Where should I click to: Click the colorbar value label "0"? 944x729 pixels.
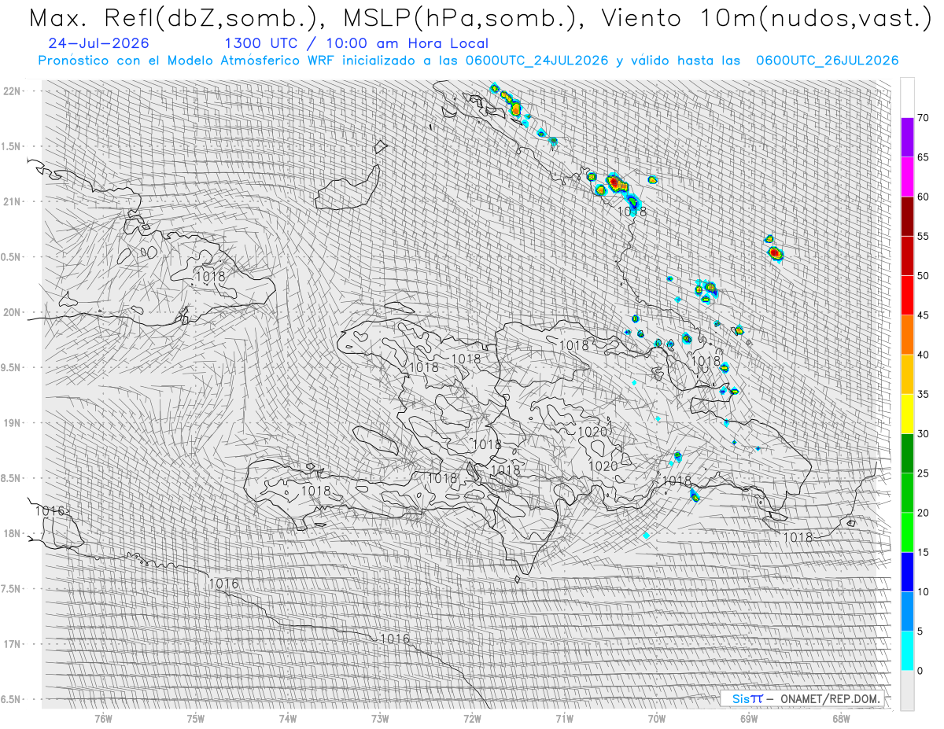point(920,670)
